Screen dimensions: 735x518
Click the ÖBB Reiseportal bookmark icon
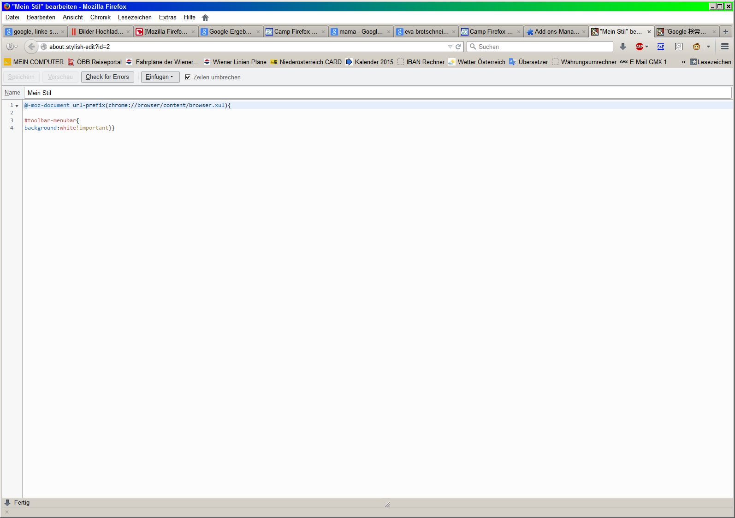pyautogui.click(x=71, y=62)
